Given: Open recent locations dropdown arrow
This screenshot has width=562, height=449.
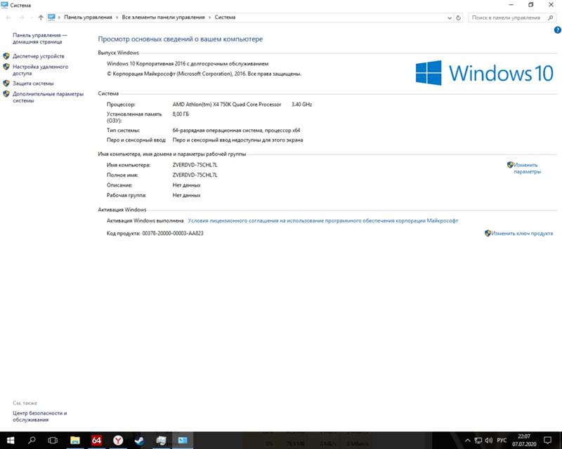Looking at the screenshot, I should [x=32, y=18].
